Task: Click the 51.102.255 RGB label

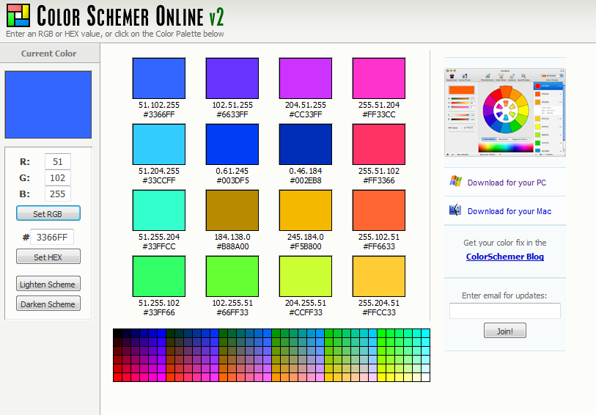Action: tap(159, 105)
